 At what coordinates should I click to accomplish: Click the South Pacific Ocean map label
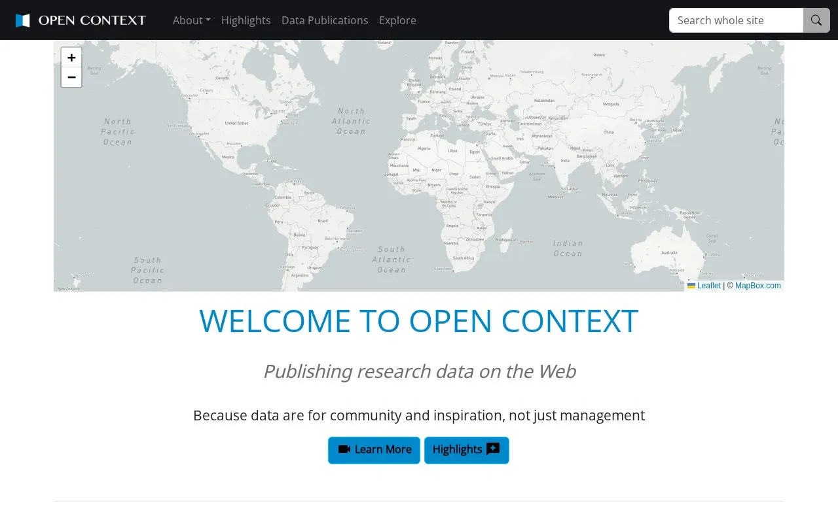(147, 270)
